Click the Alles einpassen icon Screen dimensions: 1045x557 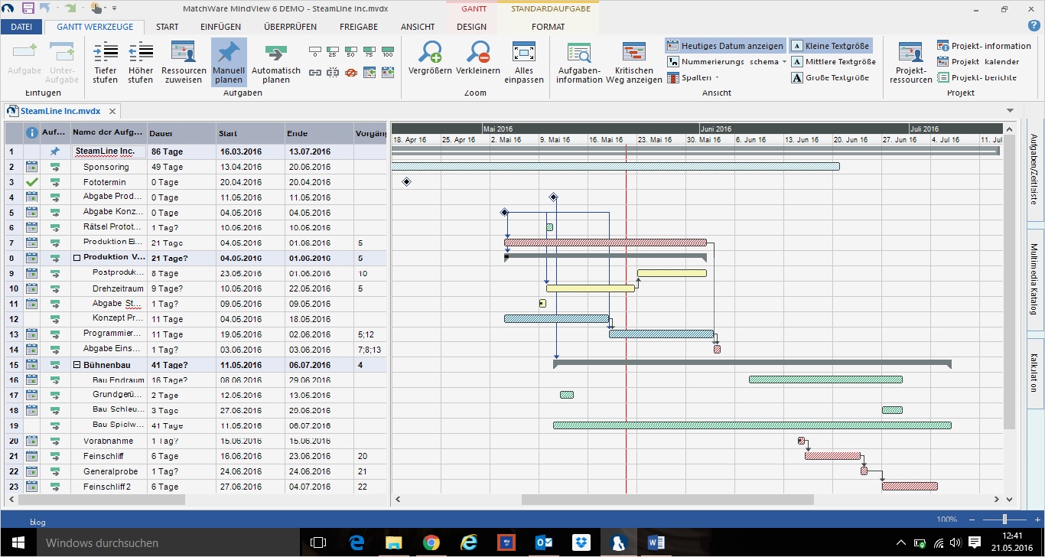524,61
